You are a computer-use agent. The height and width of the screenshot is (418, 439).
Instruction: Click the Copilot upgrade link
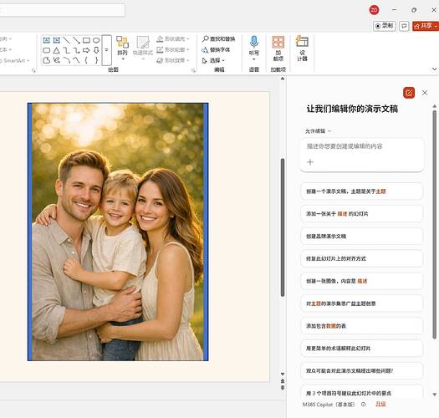click(x=380, y=404)
